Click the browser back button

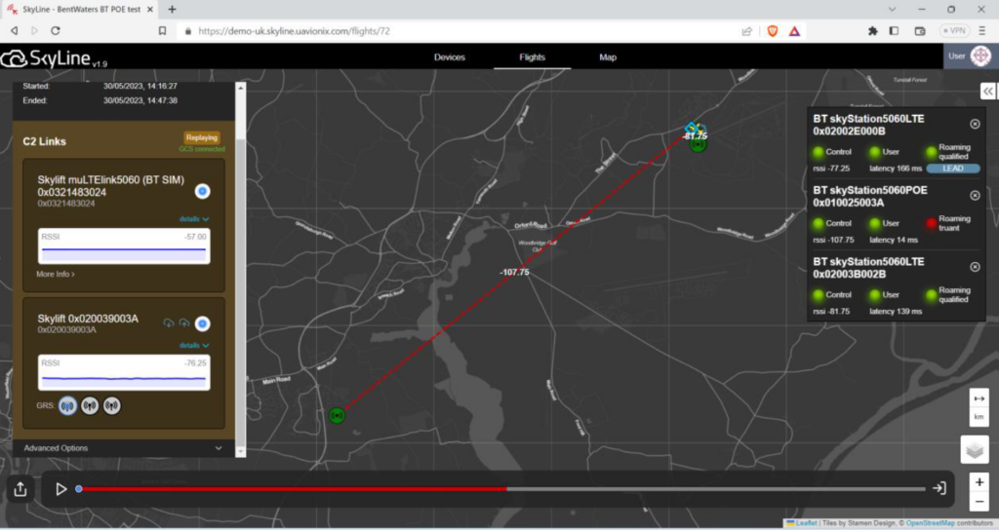pos(14,30)
